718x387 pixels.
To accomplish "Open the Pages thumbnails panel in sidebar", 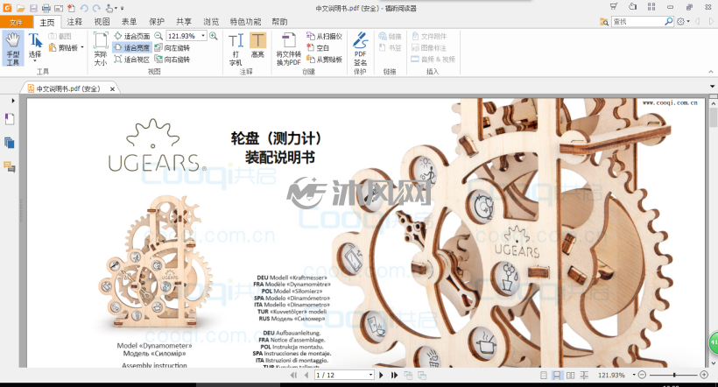I will click(x=10, y=143).
